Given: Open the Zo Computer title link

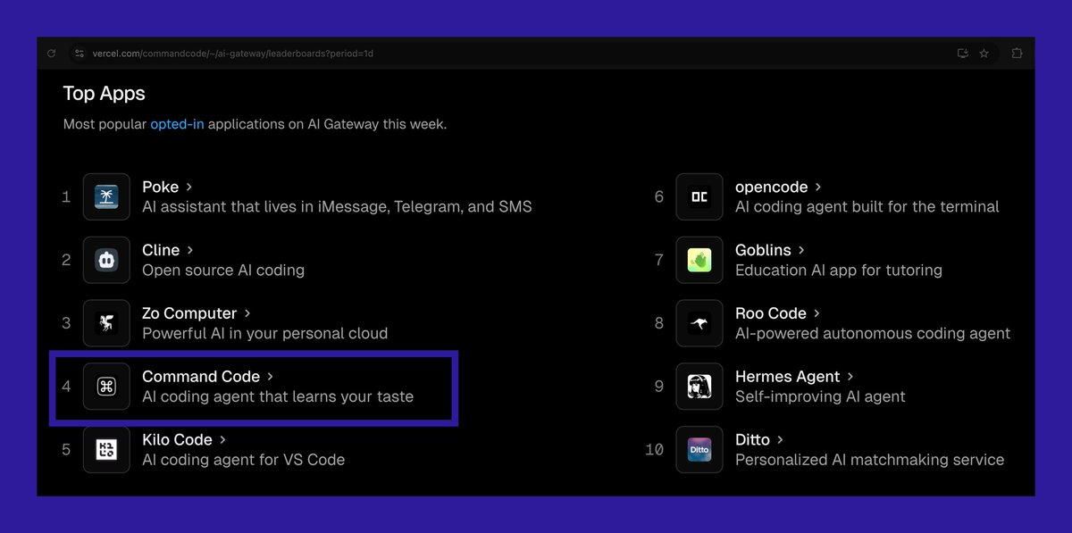Looking at the screenshot, I should [189, 314].
